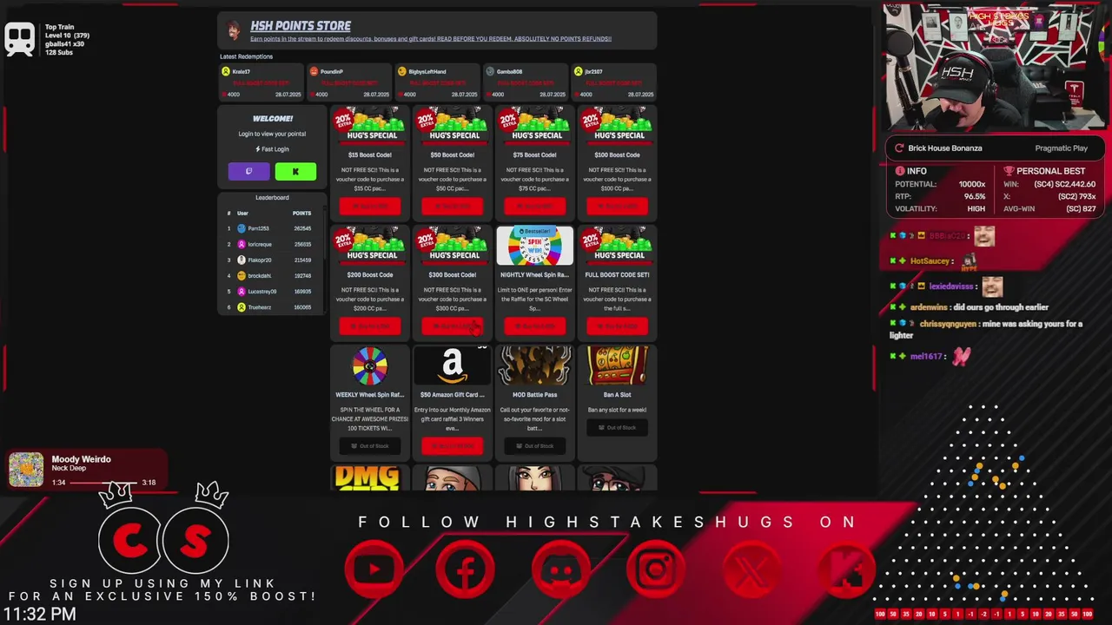Click the info icon beside INFO heading
1112x625 pixels.
[900, 171]
